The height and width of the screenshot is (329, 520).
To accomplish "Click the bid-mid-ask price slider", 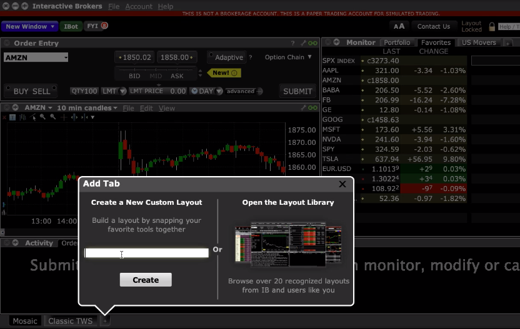I will [156, 69].
